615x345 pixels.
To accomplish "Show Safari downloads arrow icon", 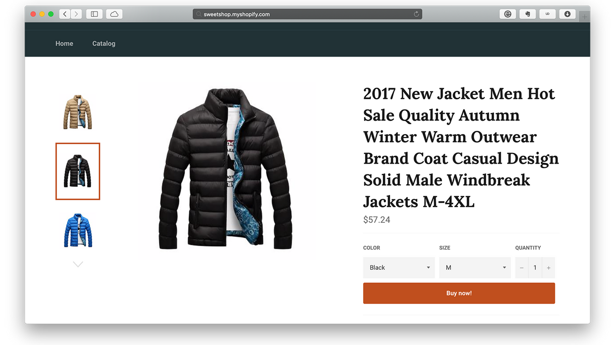I will pos(567,14).
